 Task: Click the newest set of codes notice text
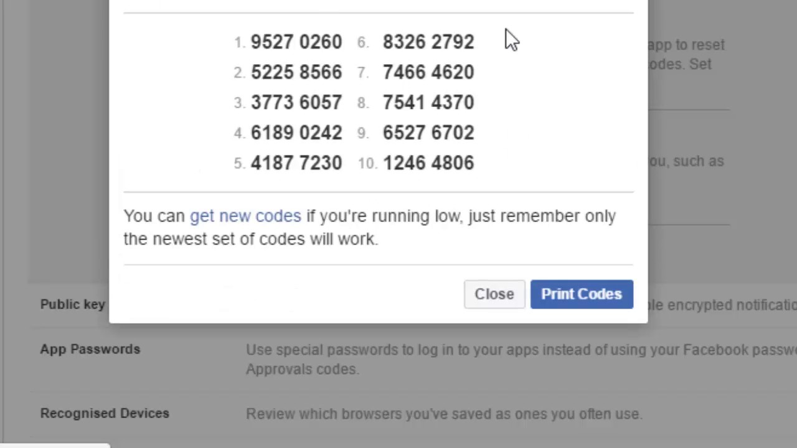click(x=370, y=227)
